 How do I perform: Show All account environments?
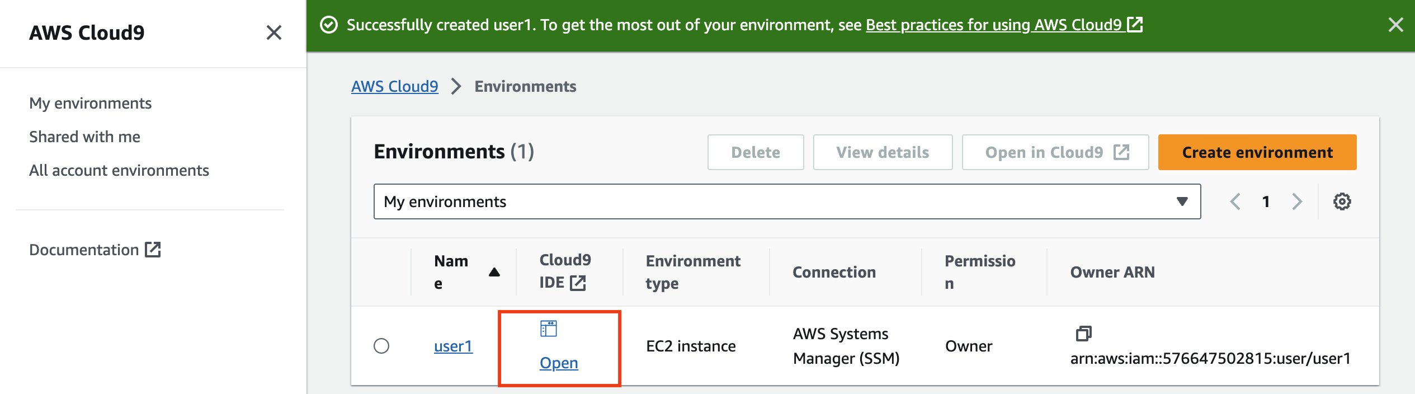pyautogui.click(x=119, y=171)
